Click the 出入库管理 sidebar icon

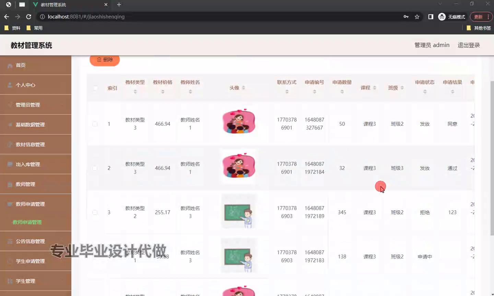tap(10, 164)
